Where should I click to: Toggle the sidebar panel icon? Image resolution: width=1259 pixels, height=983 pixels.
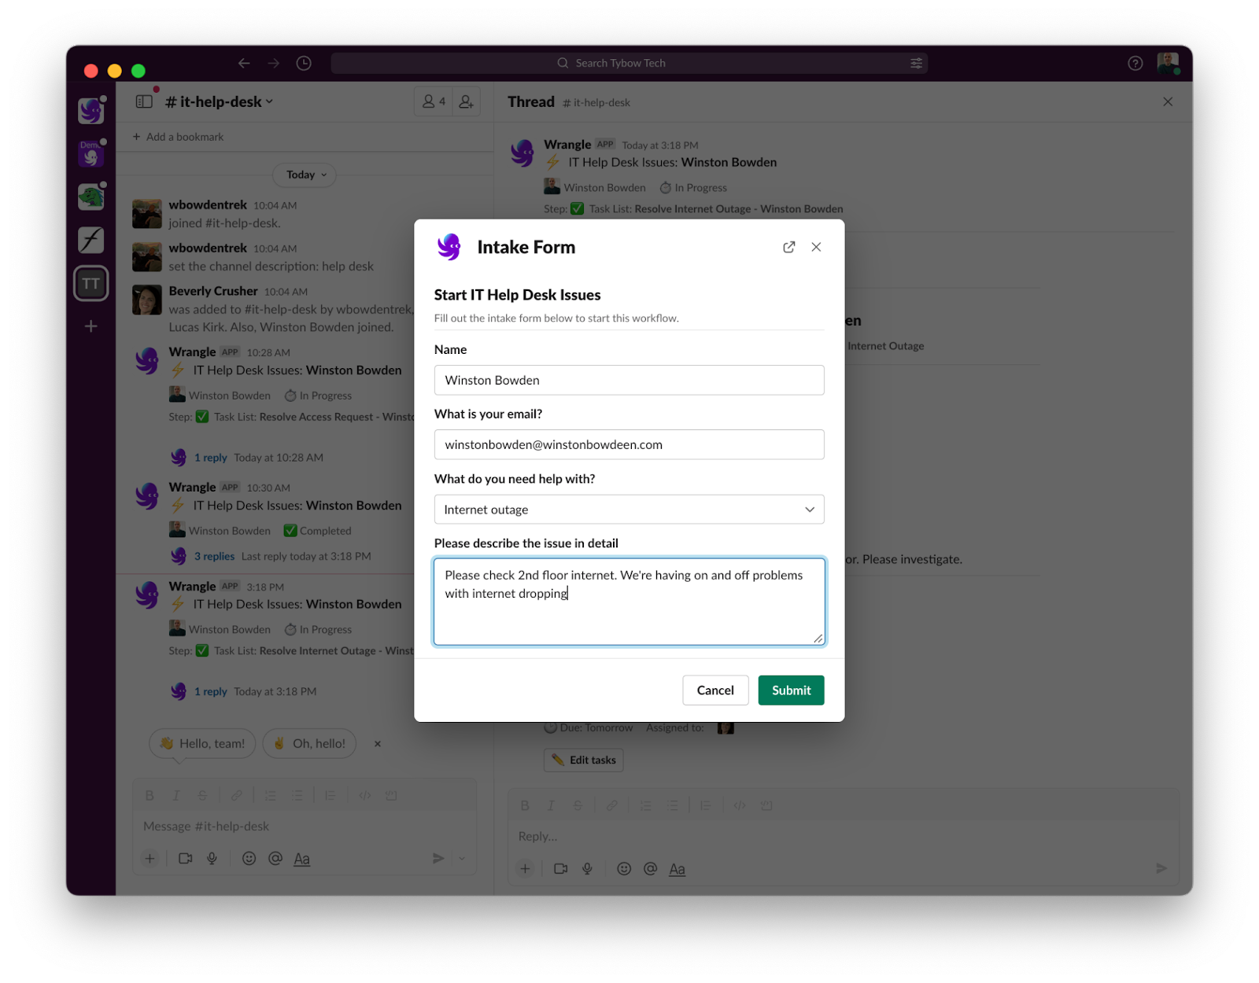pyautogui.click(x=144, y=101)
